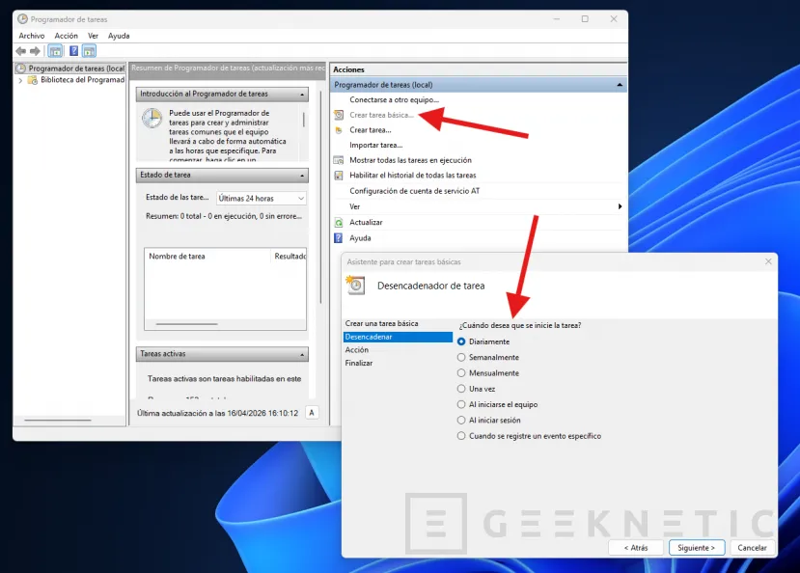
Task: Choose Mensualmente as the trigger
Action: coord(461,373)
